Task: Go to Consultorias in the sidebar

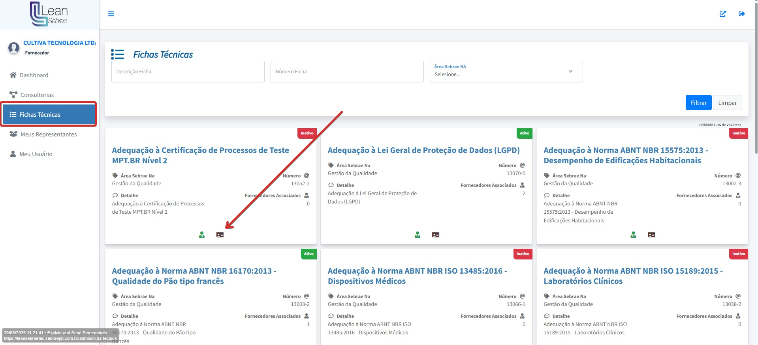Action: click(37, 95)
